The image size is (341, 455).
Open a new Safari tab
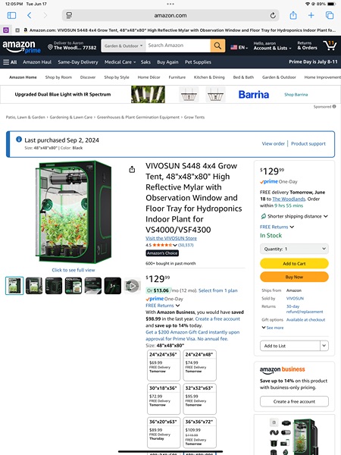(311, 15)
